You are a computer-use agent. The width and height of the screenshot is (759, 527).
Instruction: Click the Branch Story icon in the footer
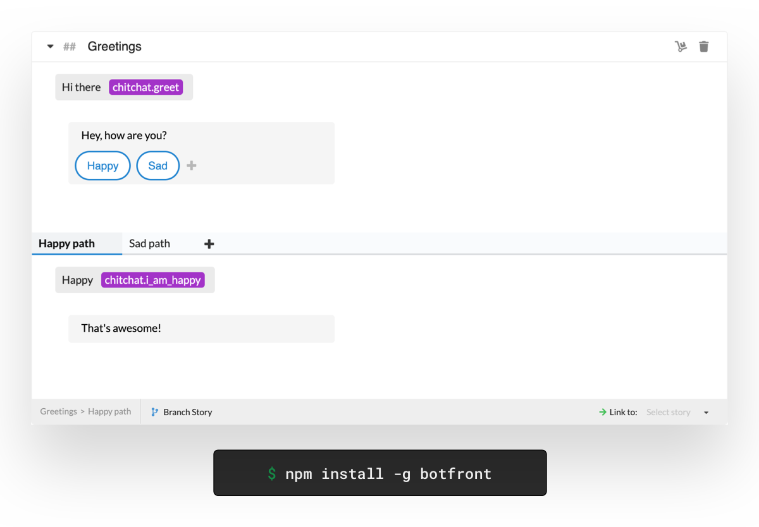[x=154, y=411]
